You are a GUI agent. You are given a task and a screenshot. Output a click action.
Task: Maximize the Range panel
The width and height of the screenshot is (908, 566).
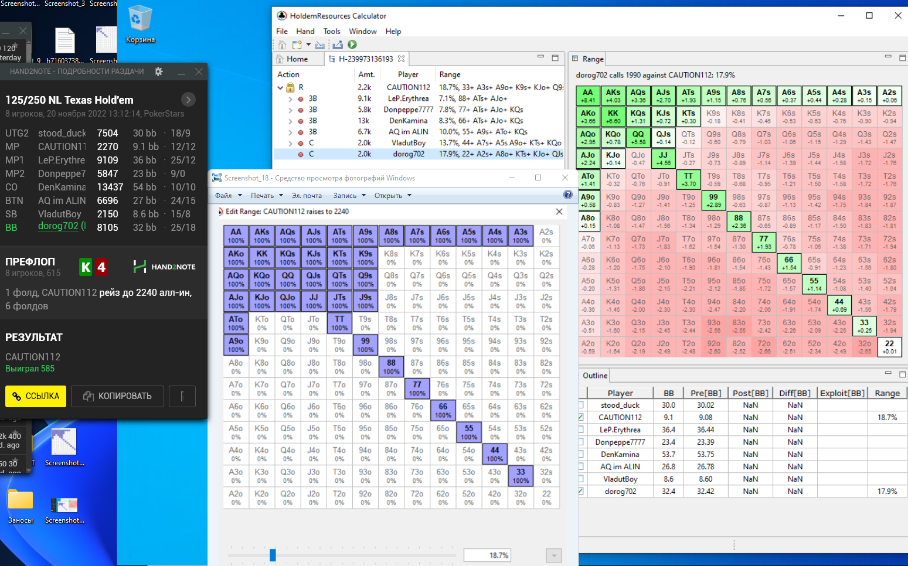(903, 57)
